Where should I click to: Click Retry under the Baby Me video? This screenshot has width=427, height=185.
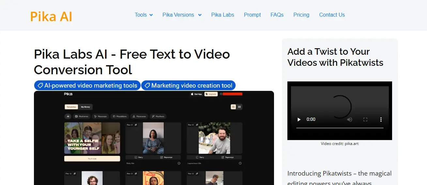coord(139,157)
